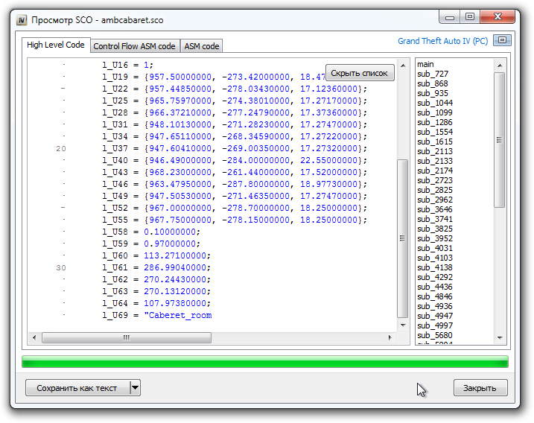Pick sub_4031 in the function list
534x423 pixels.
pos(434,248)
